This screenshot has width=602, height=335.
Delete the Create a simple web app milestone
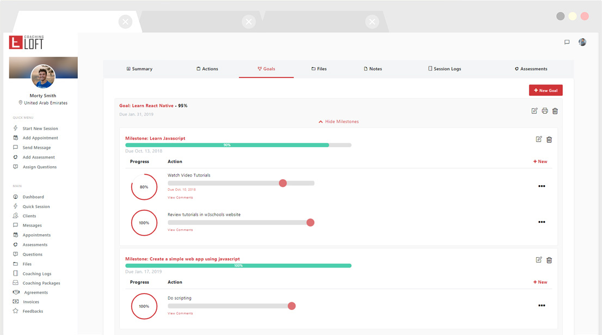(549, 260)
